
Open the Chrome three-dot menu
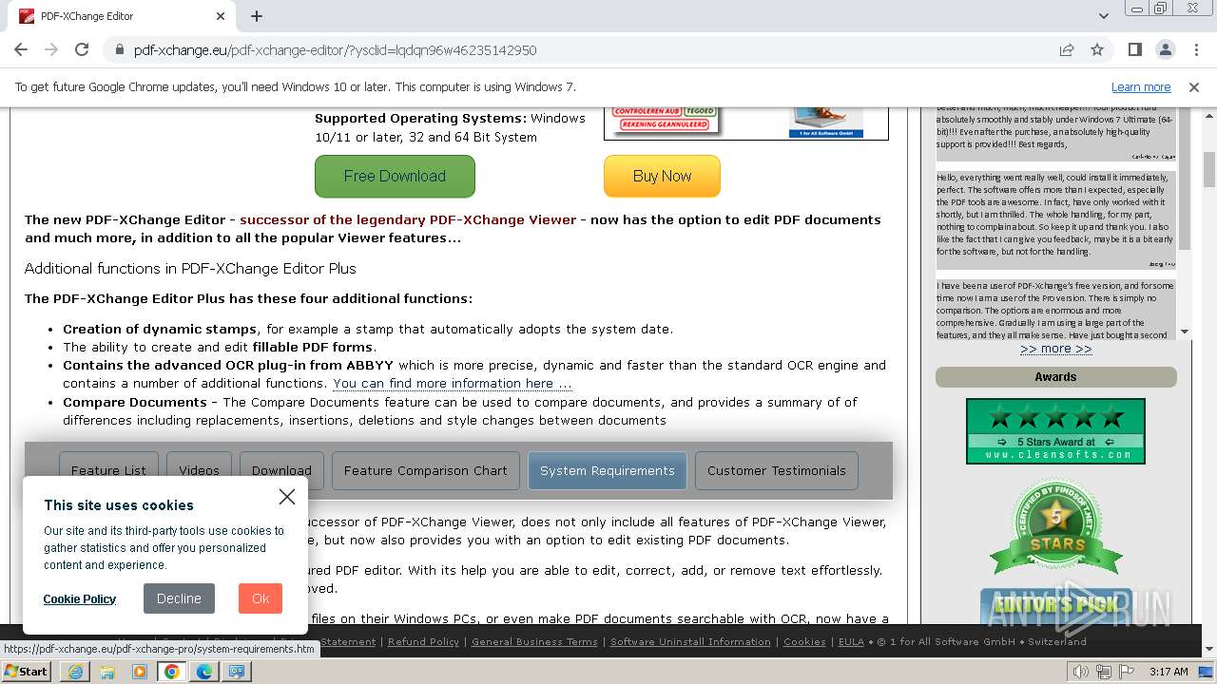click(x=1196, y=49)
